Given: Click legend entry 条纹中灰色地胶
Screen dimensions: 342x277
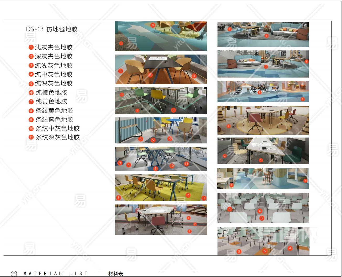Looking at the screenshot, I should point(54,129).
